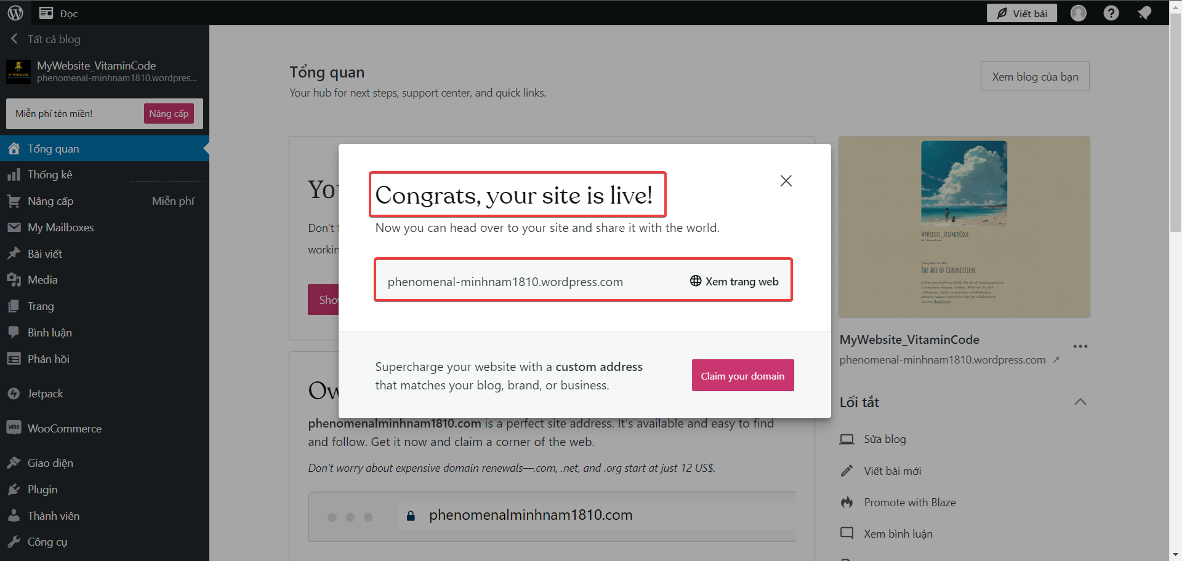Click the WordPress logo icon

(15, 13)
